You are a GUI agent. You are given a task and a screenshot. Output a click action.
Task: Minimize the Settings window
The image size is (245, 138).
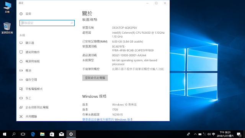pos(147,3)
